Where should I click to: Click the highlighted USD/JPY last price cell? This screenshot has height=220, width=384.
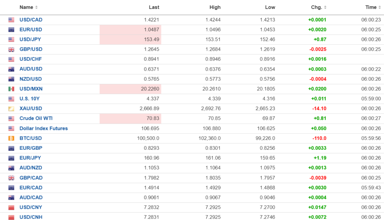pyautogui.click(x=130, y=39)
